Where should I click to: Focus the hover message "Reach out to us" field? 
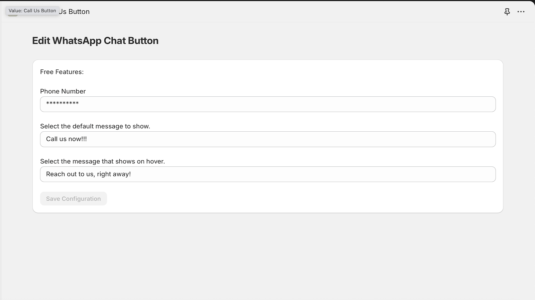(267, 174)
